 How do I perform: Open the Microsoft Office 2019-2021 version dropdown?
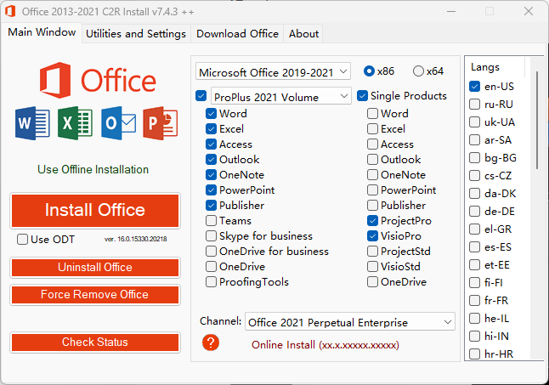pyautogui.click(x=273, y=72)
